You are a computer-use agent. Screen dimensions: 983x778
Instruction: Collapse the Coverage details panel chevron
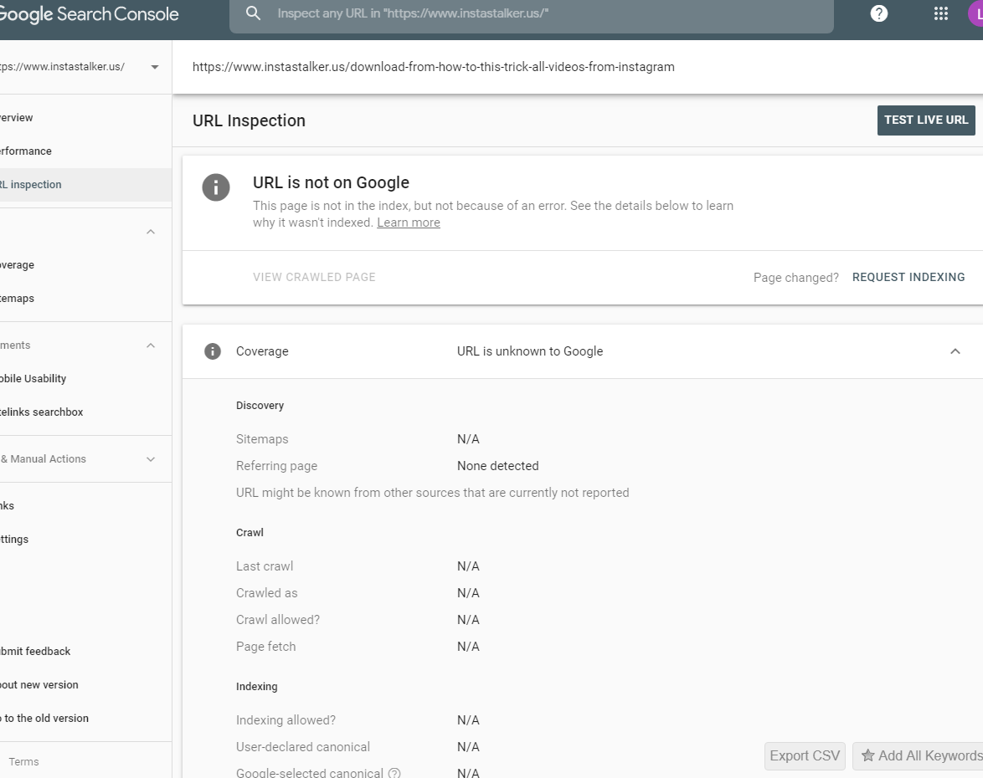[955, 351]
